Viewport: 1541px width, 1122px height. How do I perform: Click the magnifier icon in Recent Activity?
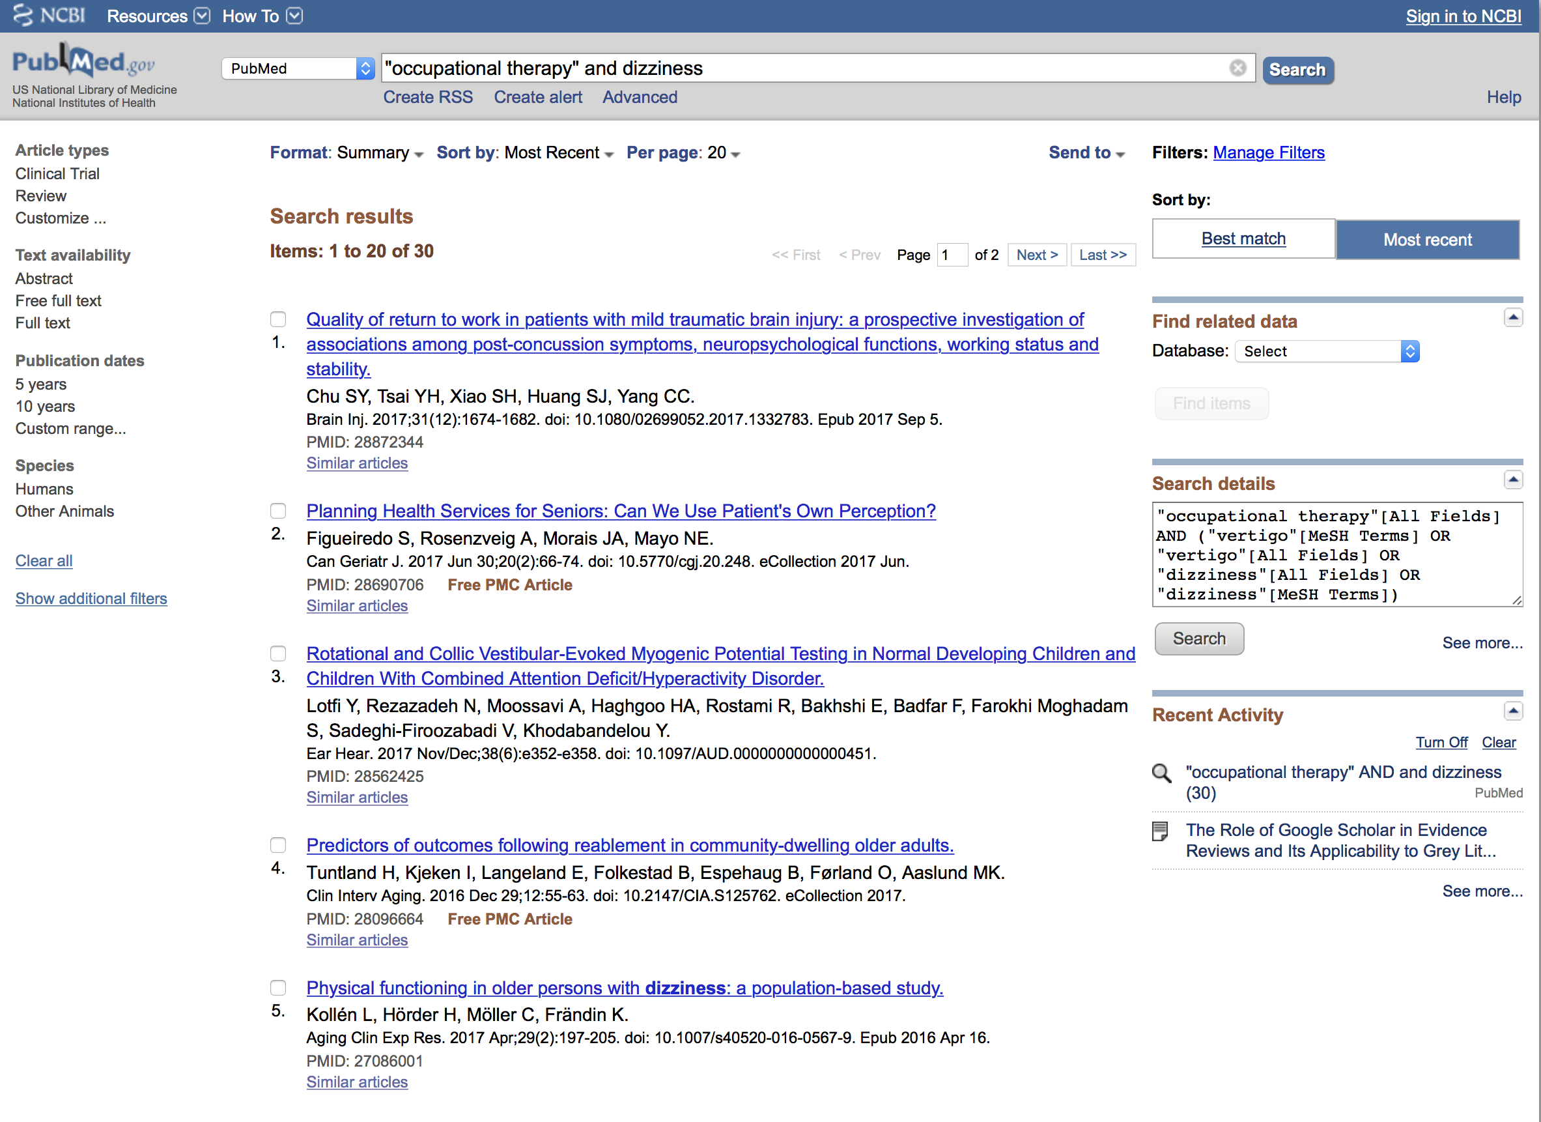1161,773
